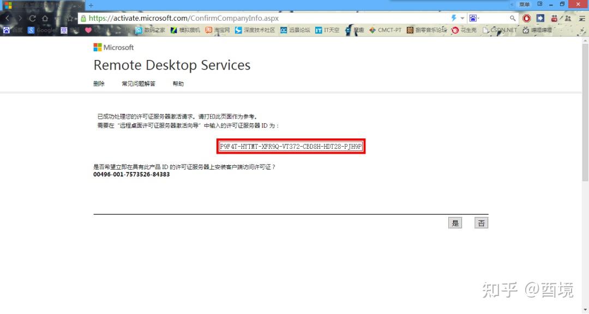Image resolution: width=589 pixels, height=314 pixels.
Task: Open the 花生壳 bookmark
Action: pyautogui.click(x=464, y=30)
